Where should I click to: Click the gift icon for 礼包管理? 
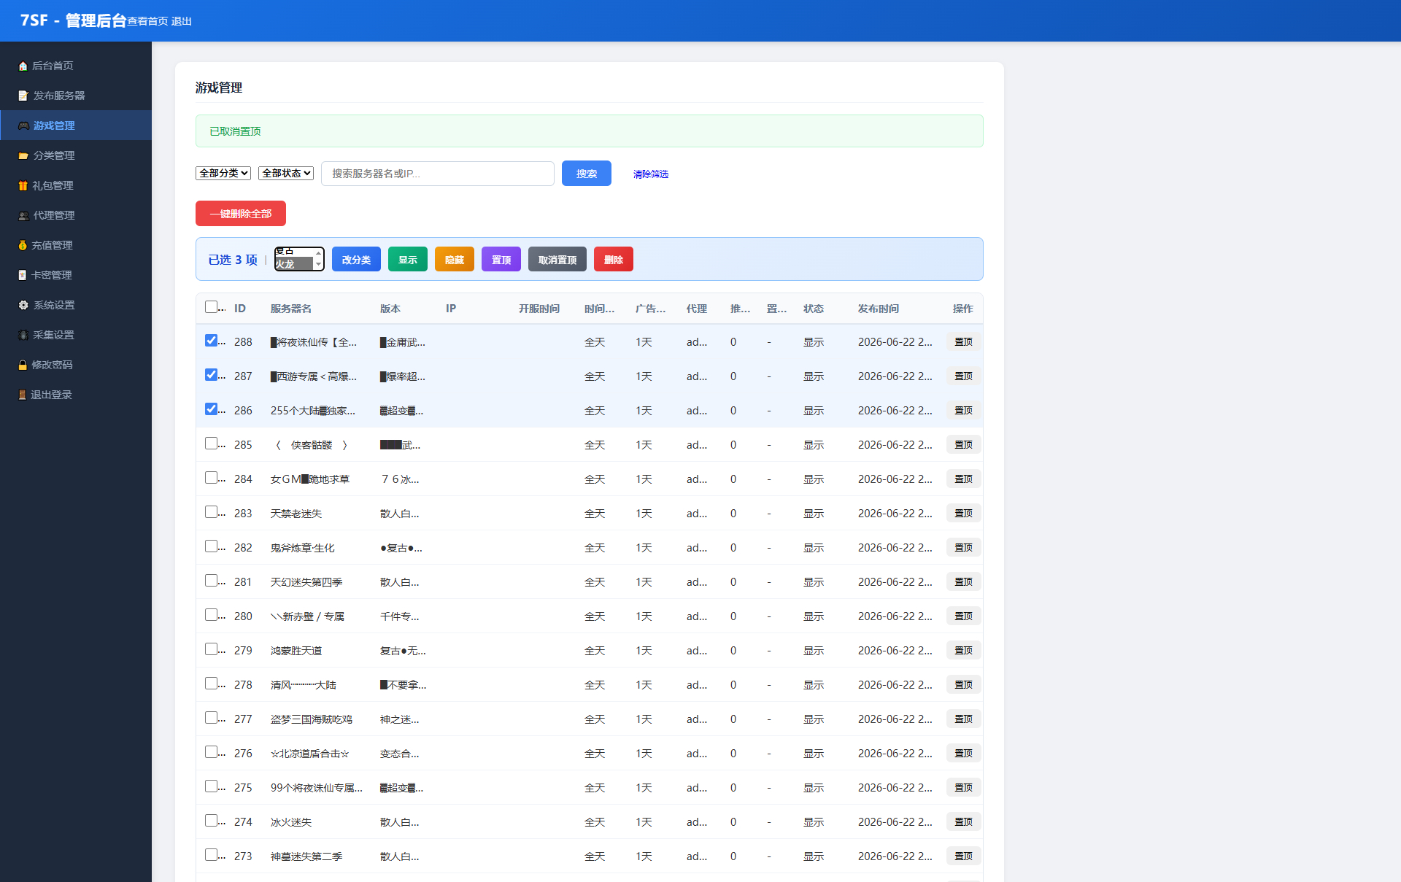pyautogui.click(x=23, y=185)
